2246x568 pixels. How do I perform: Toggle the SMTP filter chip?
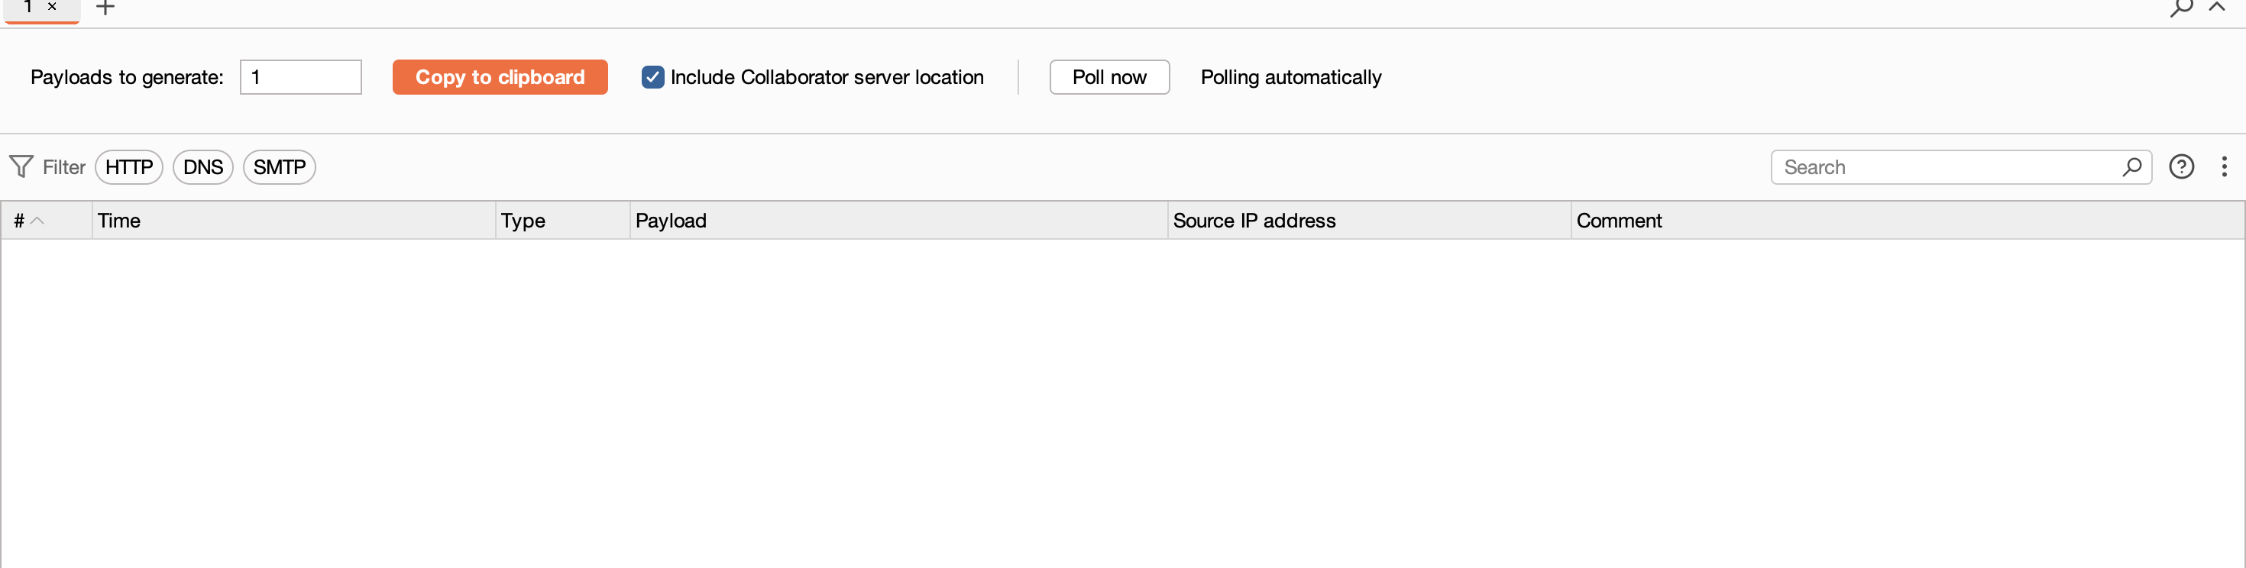pos(279,166)
